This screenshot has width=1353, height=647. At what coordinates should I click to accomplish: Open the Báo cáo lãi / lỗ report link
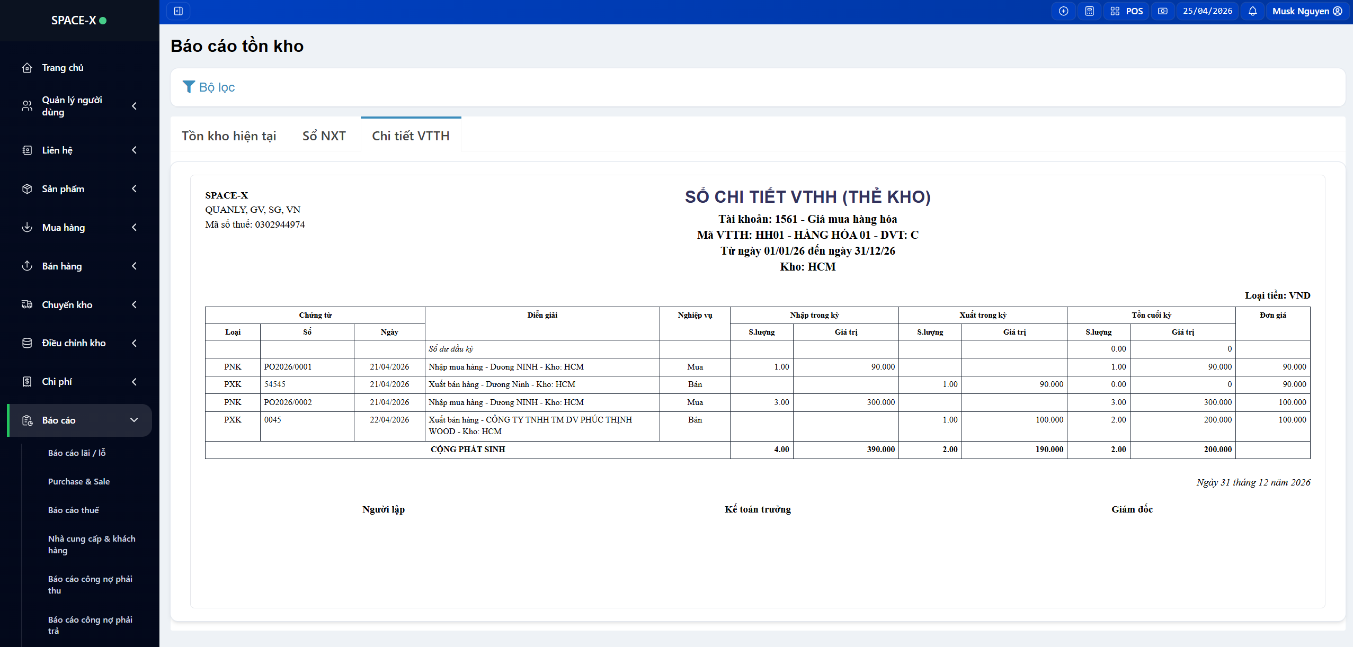[x=77, y=453]
